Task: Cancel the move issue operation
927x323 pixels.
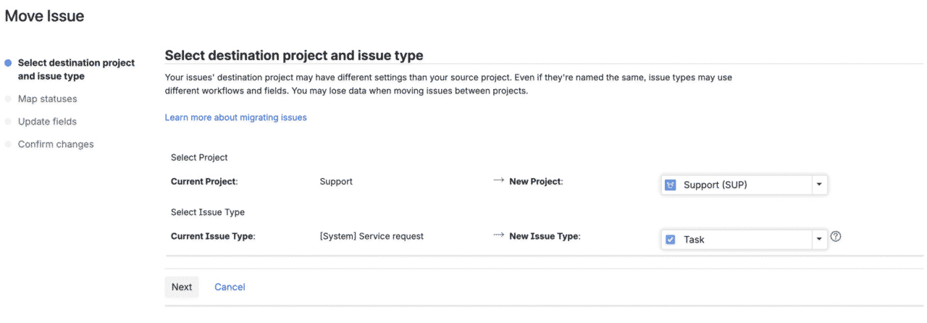Action: (x=230, y=287)
